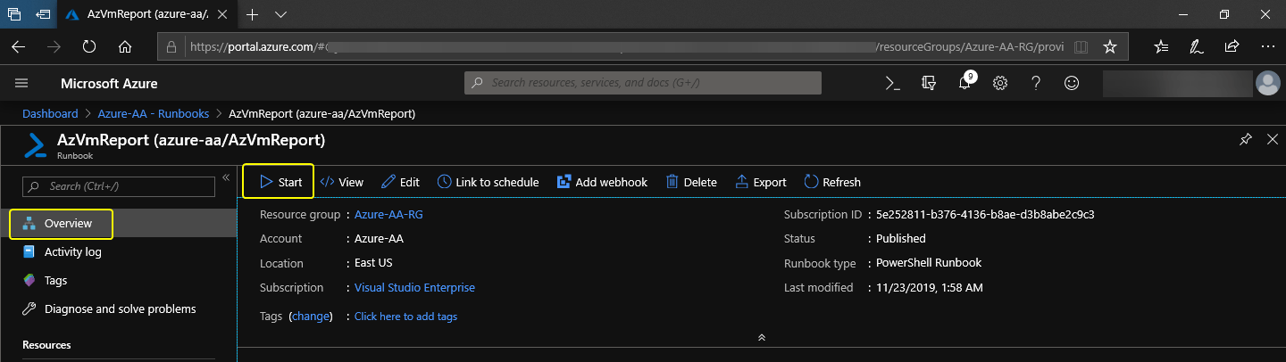This screenshot has width=1286, height=362.
Task: Collapse the left sidebar menu
Action: coord(226,177)
